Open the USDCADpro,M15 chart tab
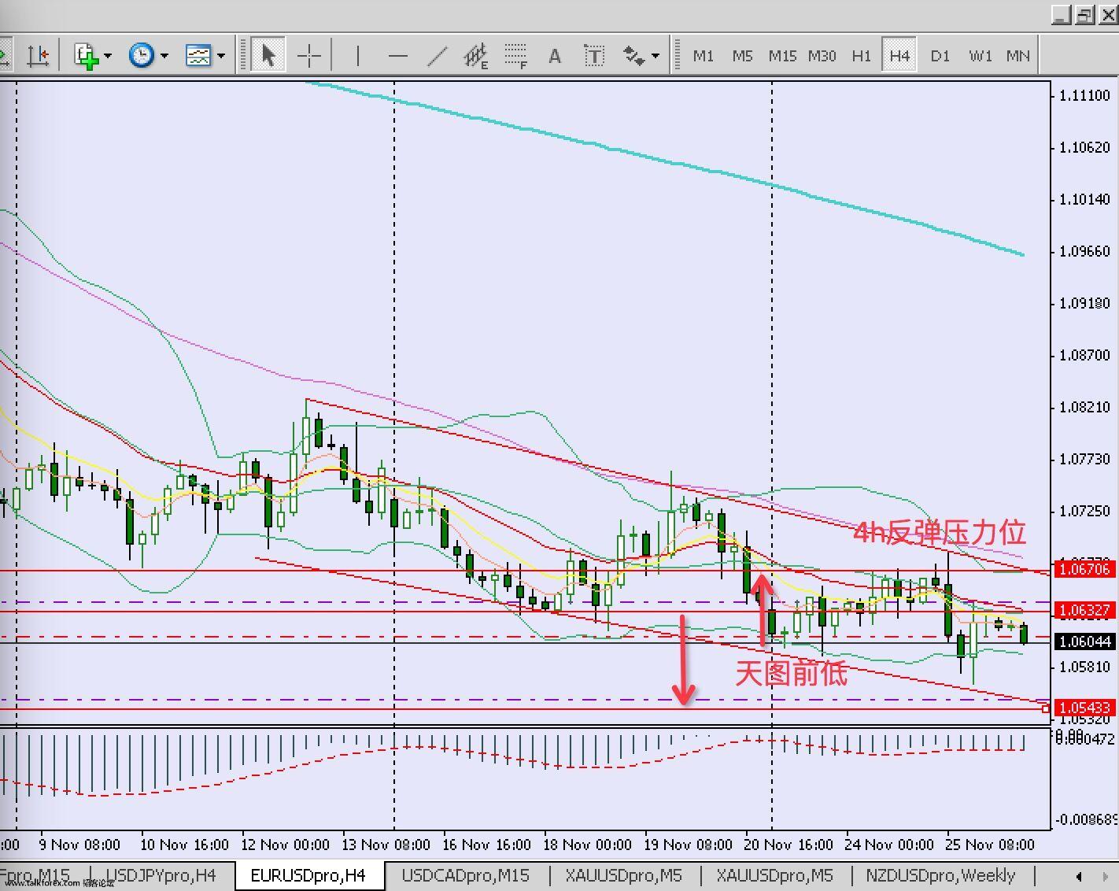The image size is (1119, 891). click(466, 875)
